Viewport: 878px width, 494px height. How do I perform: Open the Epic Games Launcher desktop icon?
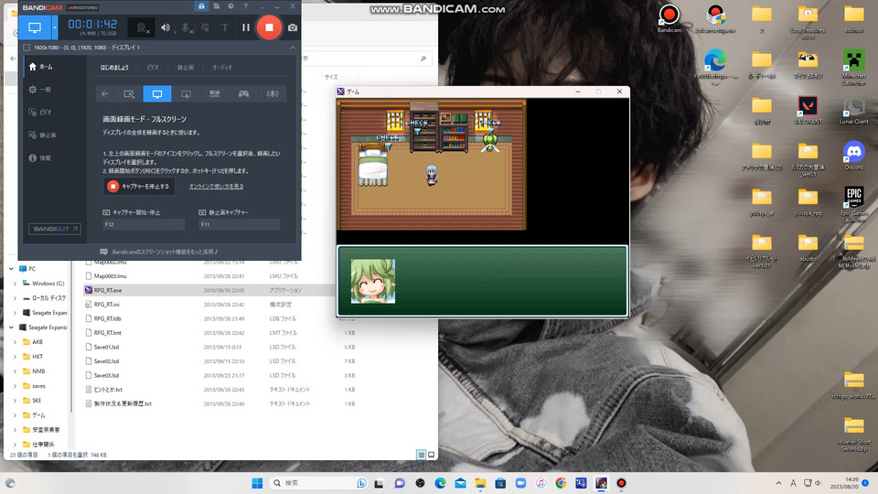(x=853, y=204)
